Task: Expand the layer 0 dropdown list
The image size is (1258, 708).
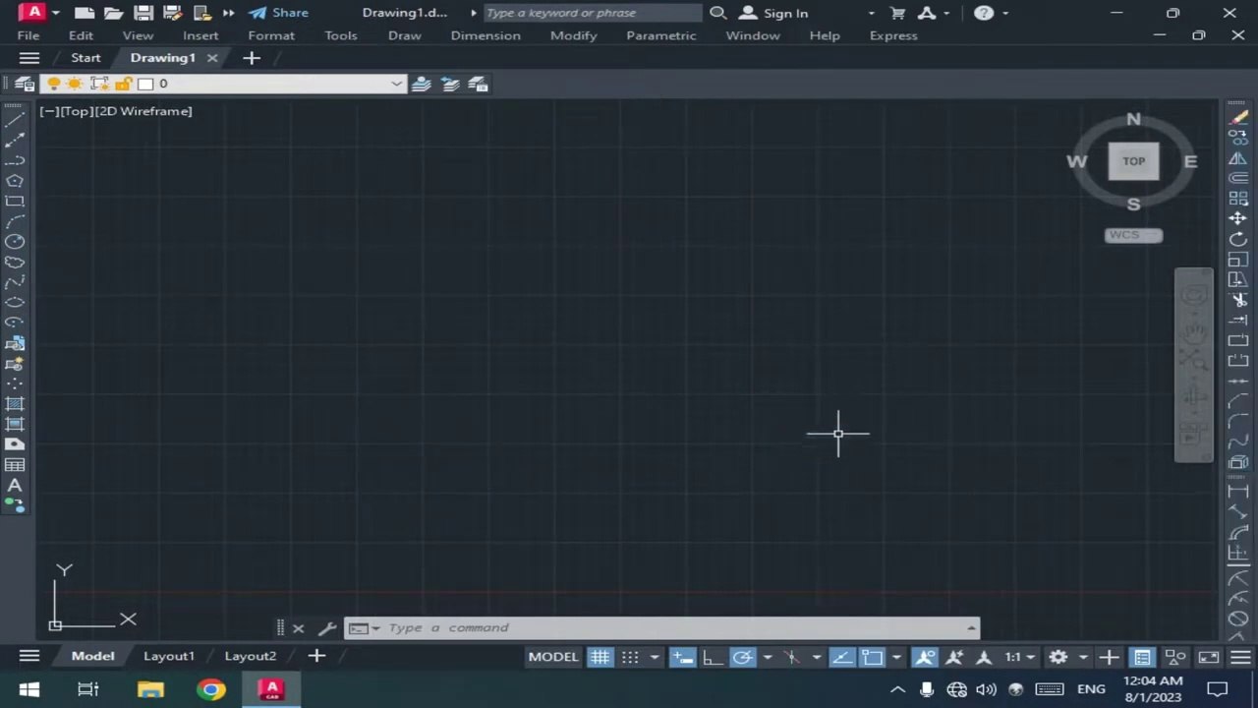Action: pos(396,84)
